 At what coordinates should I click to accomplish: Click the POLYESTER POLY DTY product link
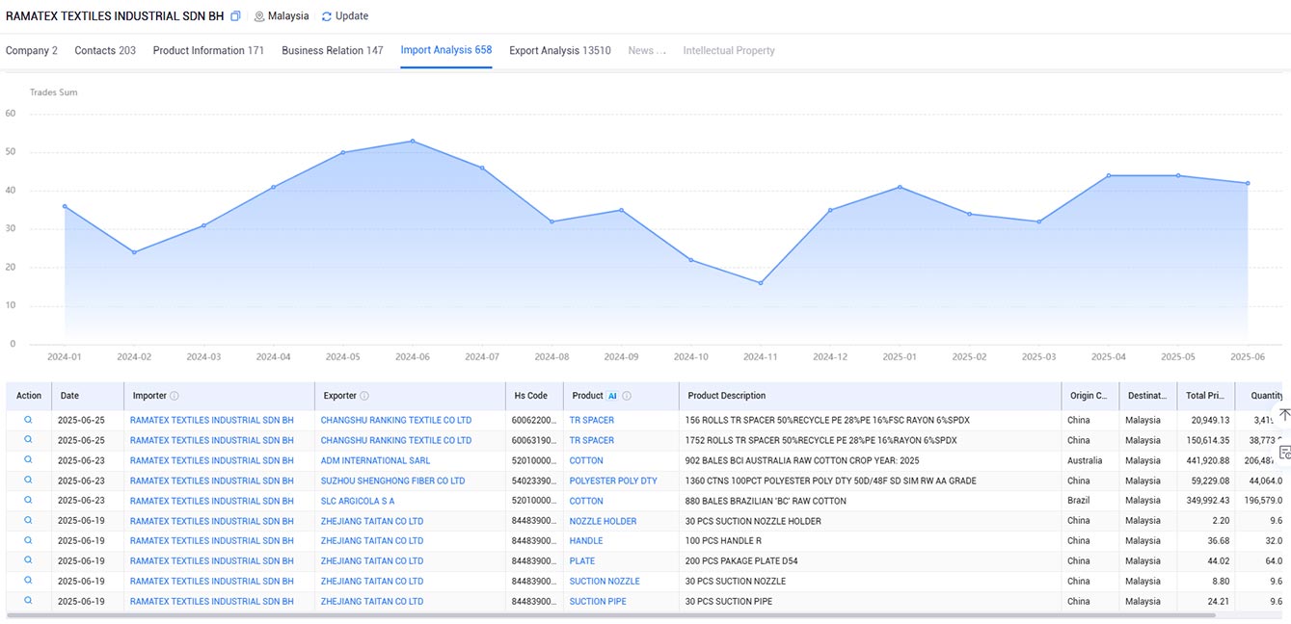tap(613, 481)
